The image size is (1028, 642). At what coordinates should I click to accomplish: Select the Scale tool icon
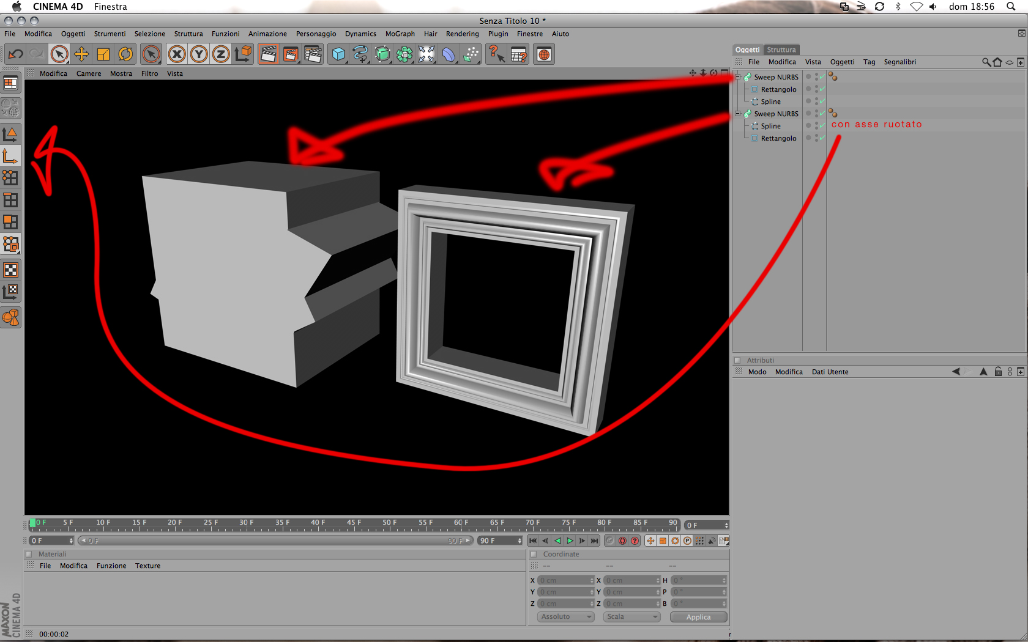(103, 54)
